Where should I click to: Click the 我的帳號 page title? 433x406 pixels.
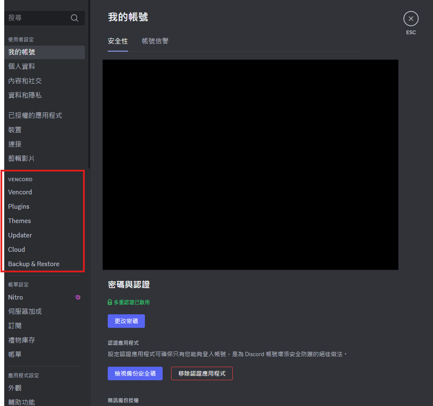pyautogui.click(x=128, y=17)
